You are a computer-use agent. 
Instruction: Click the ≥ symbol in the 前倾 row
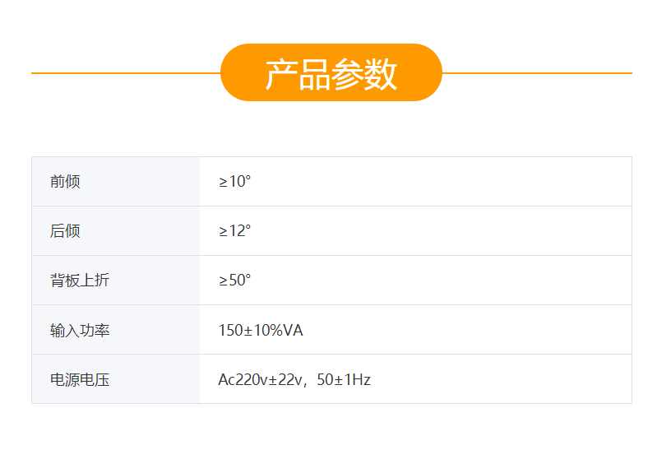pyautogui.click(x=223, y=182)
